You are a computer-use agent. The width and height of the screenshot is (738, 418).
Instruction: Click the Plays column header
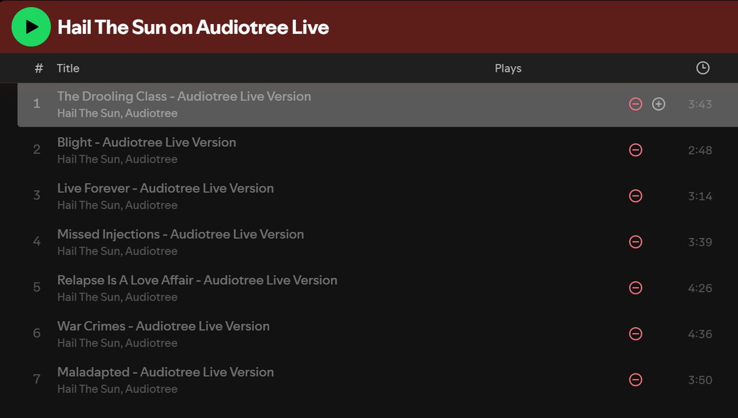[x=508, y=68]
